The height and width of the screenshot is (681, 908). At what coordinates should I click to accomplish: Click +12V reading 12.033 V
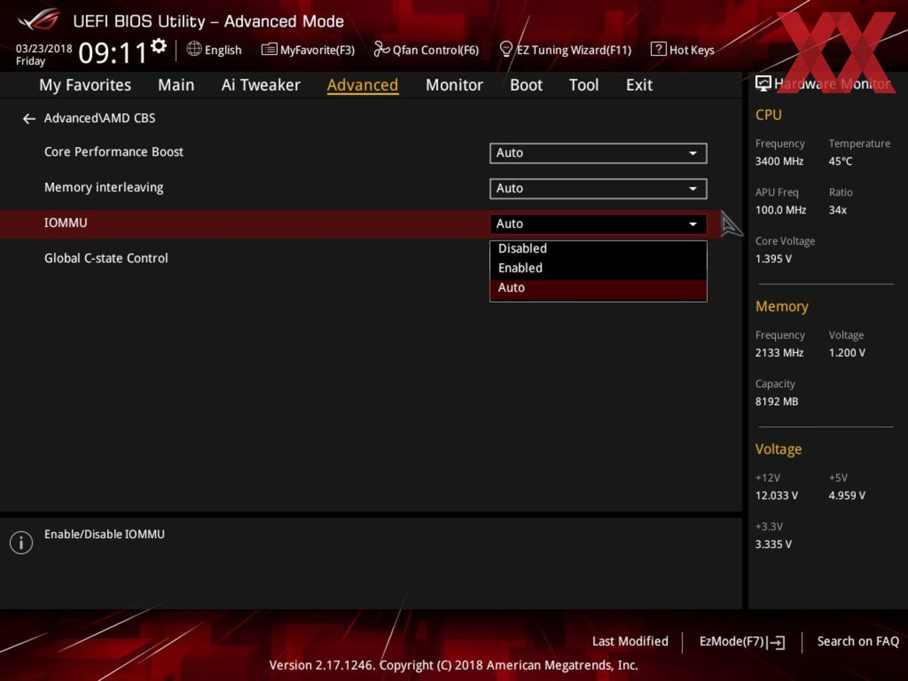point(776,496)
